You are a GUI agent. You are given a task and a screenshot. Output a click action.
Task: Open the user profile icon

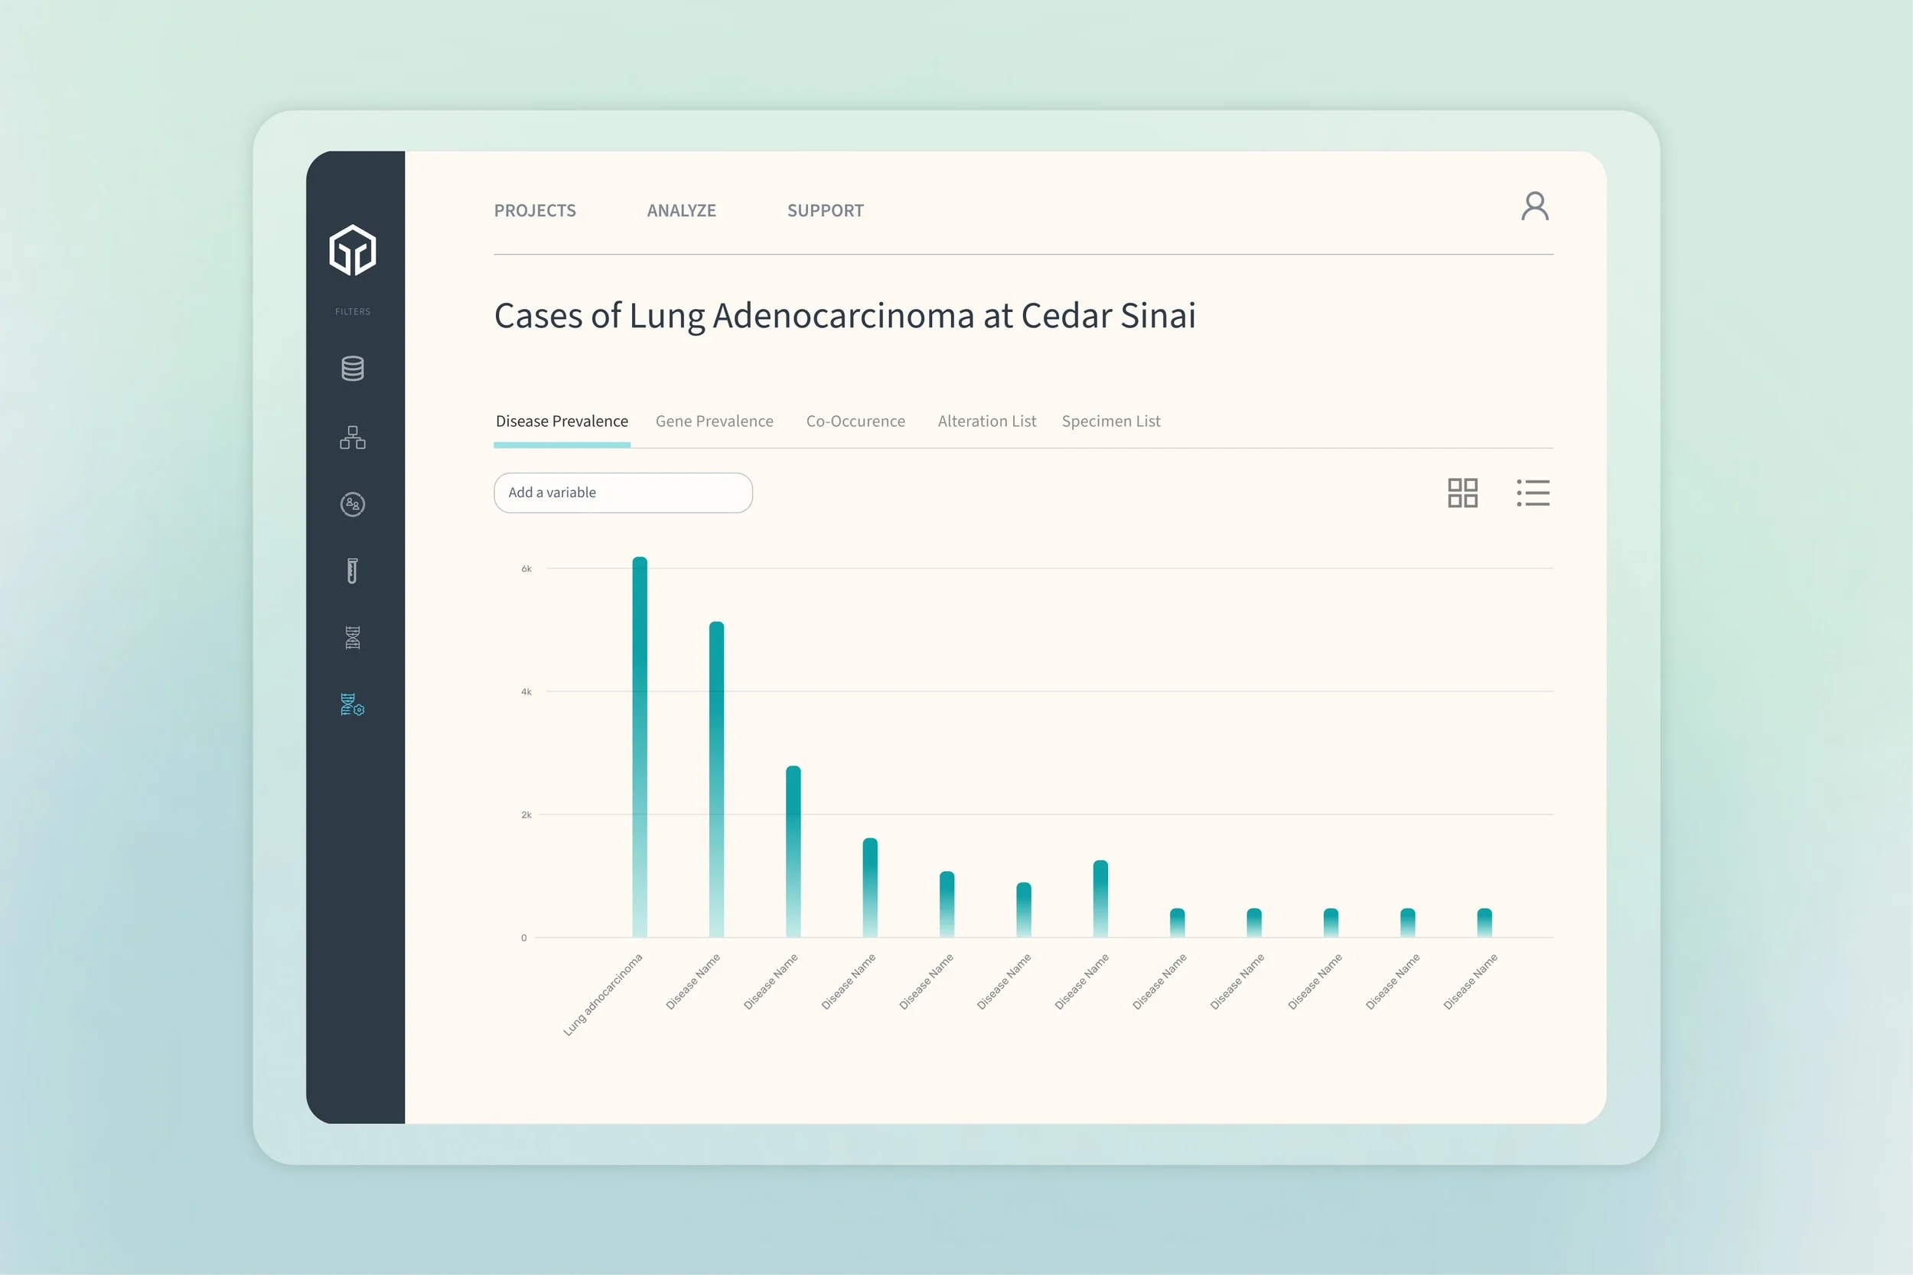[1534, 207]
